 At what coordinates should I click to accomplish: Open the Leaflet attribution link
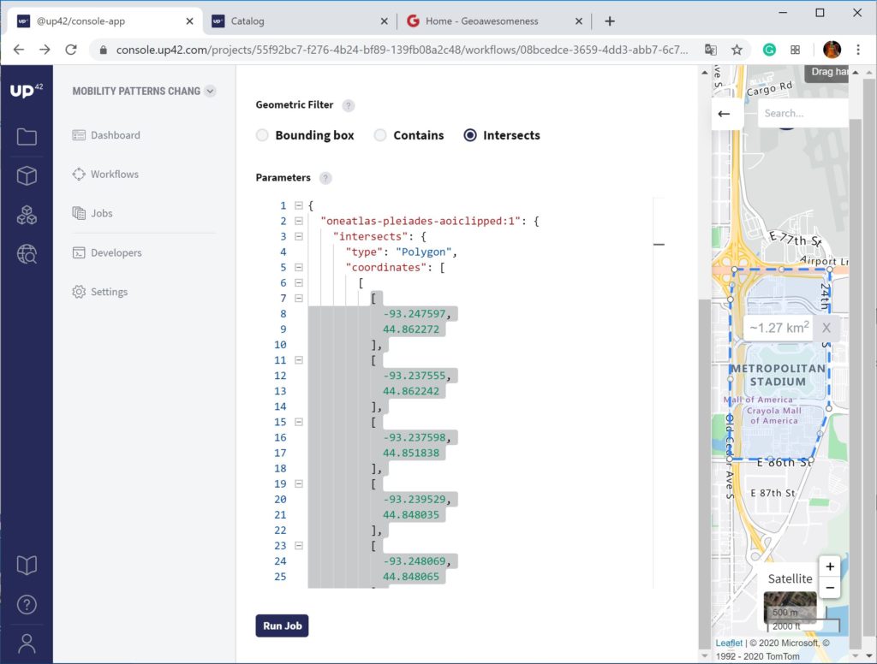pyautogui.click(x=728, y=643)
